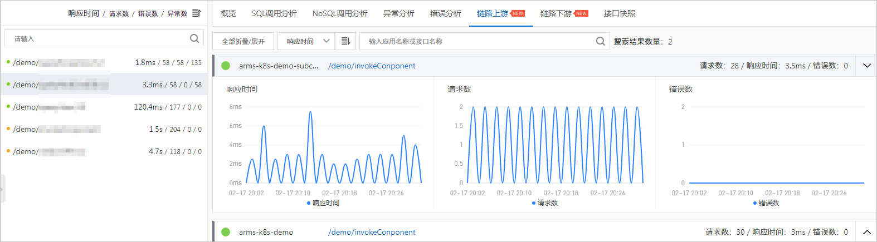Image resolution: width=877 pixels, height=242 pixels.
Task: Toggle the 请求数 legend under second chart
Action: tap(545, 203)
